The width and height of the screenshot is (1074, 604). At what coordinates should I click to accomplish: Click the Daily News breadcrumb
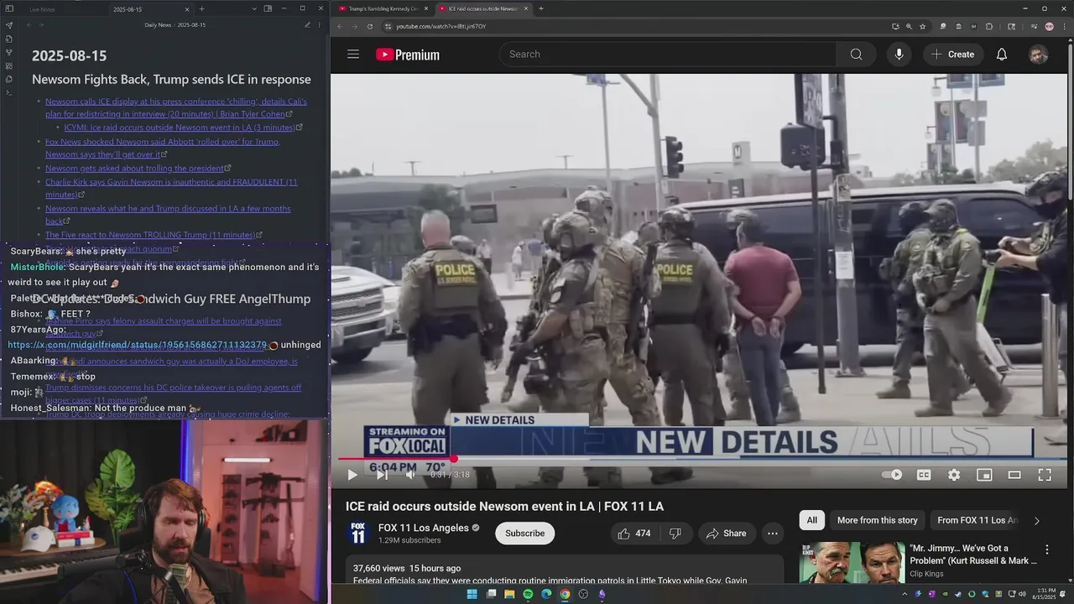(158, 25)
